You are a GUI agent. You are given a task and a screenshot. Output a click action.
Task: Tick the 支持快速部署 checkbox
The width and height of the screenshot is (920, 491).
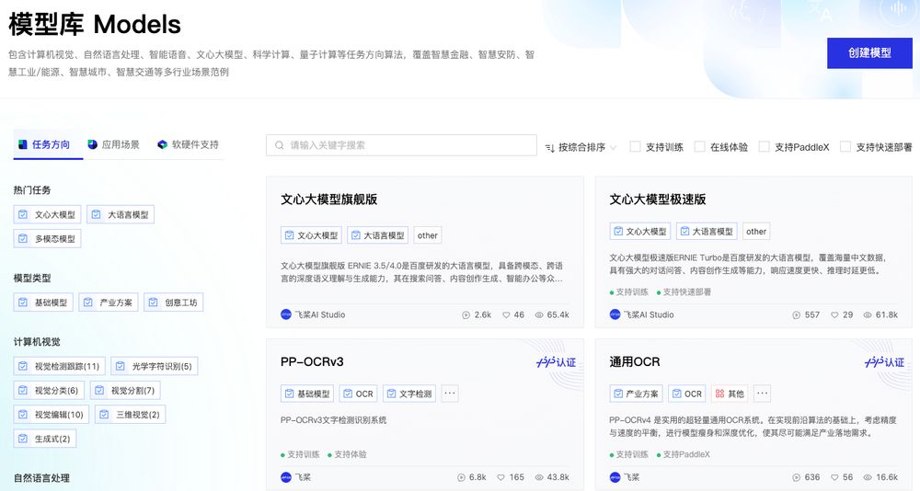pos(845,146)
